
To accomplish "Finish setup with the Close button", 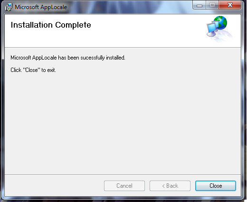I will point(216,186).
